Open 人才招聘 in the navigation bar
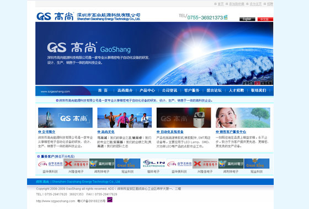This screenshot has height=209, width=309. click(x=236, y=90)
